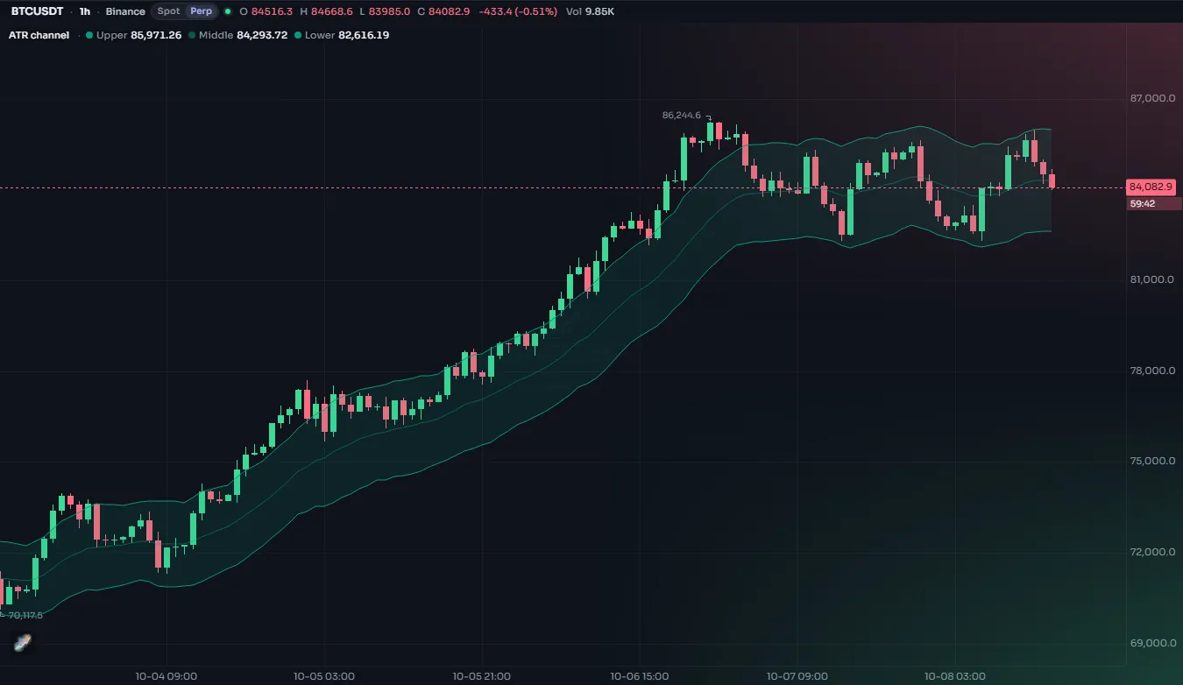Click the Lower band color dot
1183x685 pixels.
298,35
